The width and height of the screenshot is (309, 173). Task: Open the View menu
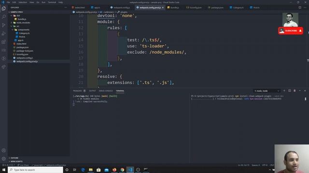point(31,2)
